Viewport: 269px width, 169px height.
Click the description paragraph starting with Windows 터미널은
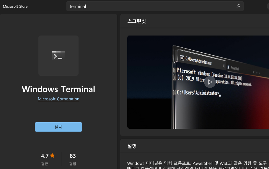point(198,165)
